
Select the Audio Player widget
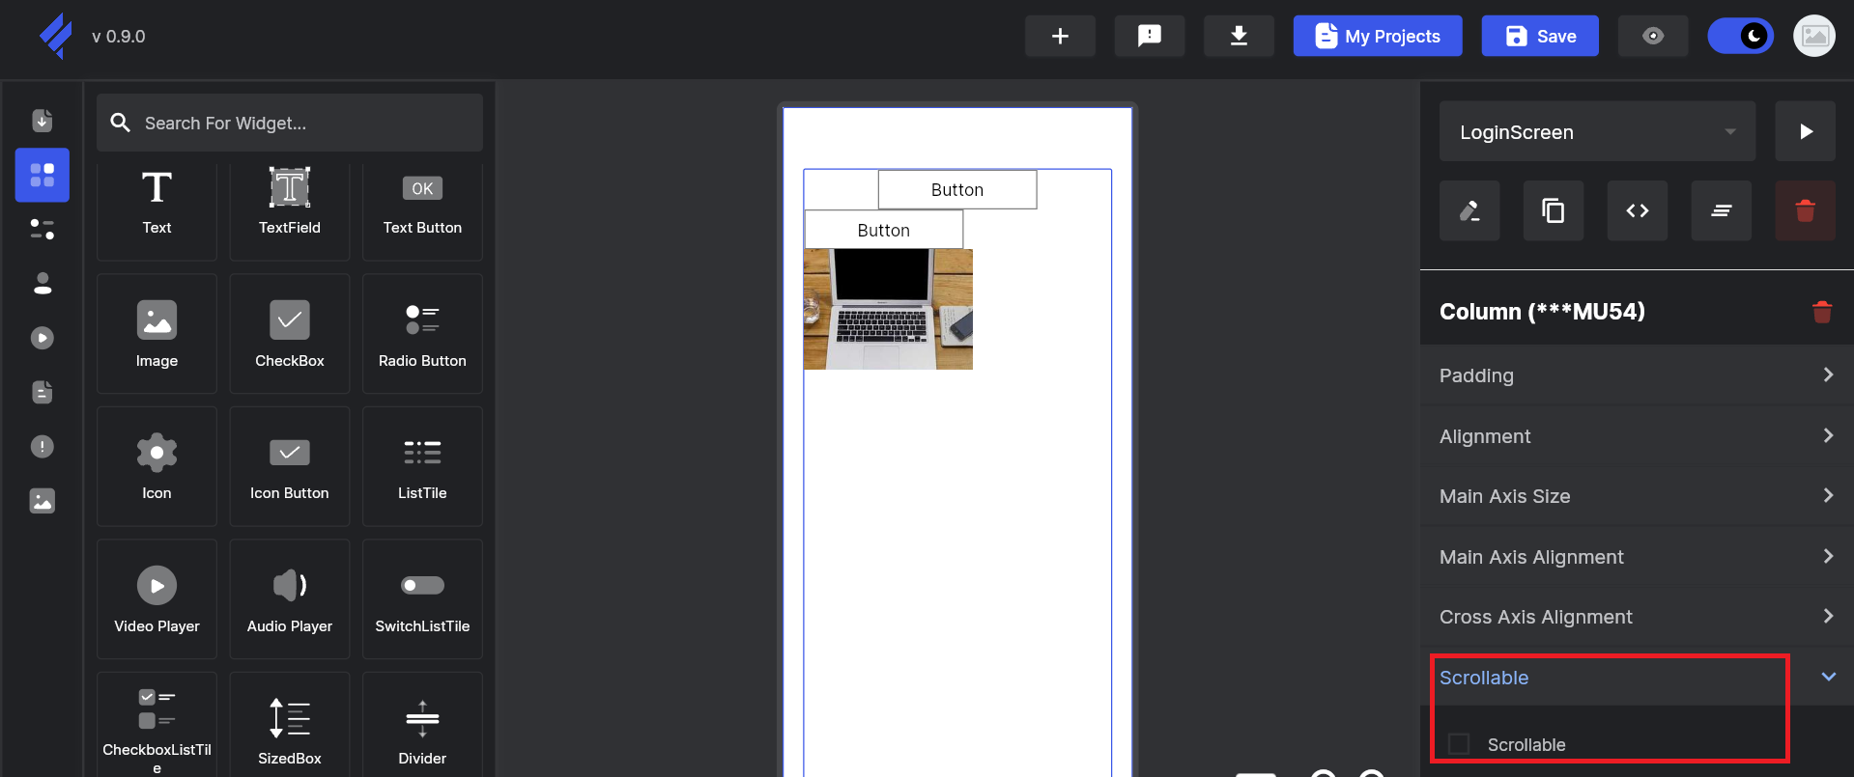coord(289,598)
